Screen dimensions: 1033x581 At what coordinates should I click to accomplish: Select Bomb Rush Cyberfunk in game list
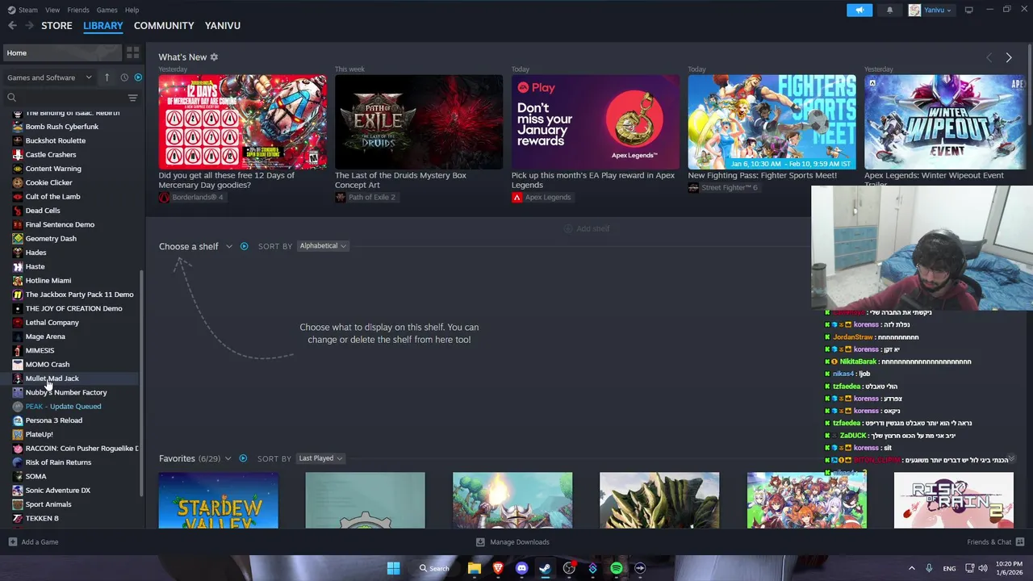62,127
